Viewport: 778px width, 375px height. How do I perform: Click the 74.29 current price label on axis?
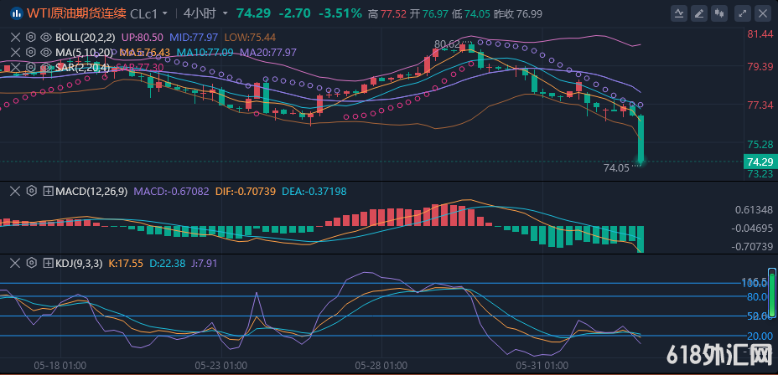coord(759,162)
